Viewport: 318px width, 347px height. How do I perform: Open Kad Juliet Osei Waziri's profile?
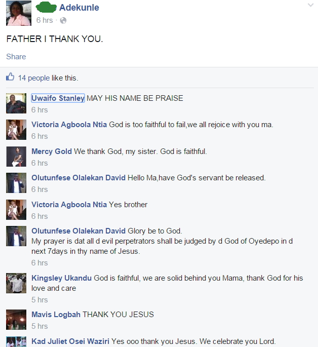pyautogui.click(x=70, y=341)
